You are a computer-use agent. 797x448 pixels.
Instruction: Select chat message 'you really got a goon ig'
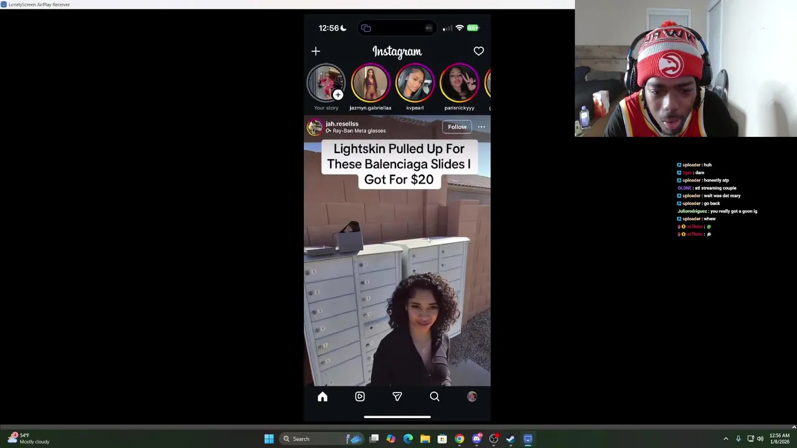pos(733,211)
